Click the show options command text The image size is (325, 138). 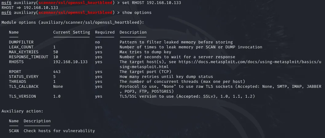point(137,12)
